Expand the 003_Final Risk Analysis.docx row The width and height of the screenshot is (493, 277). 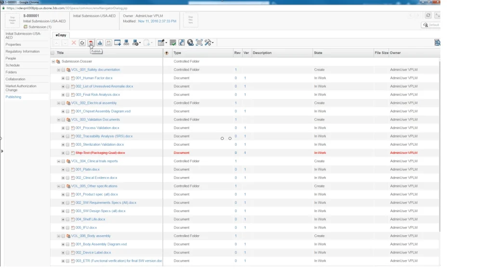tap(63, 95)
